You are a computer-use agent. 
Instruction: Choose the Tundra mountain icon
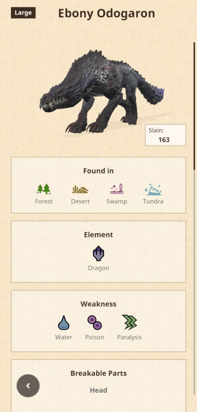(x=153, y=189)
